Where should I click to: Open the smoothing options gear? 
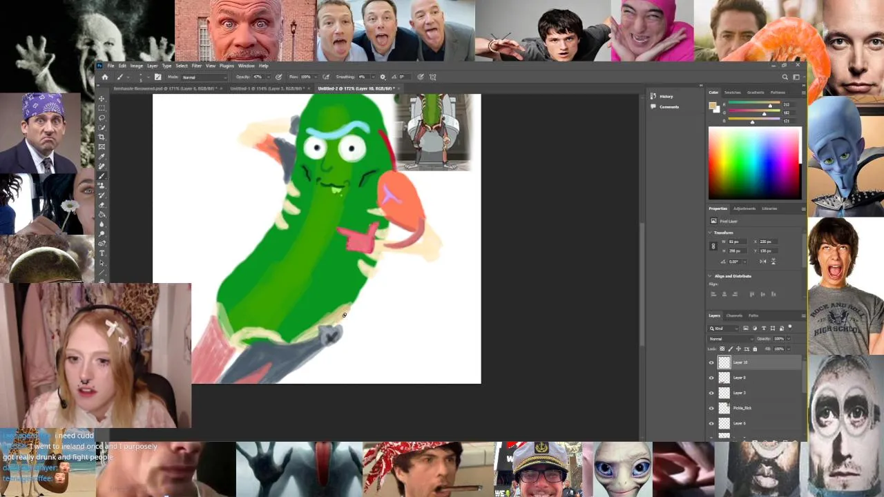(x=383, y=77)
